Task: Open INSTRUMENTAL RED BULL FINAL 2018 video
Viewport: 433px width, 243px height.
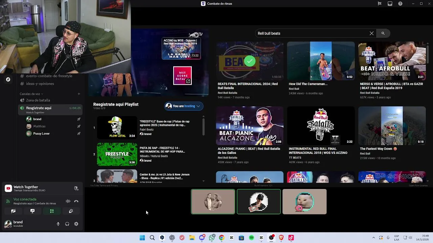Action: [x=321, y=126]
